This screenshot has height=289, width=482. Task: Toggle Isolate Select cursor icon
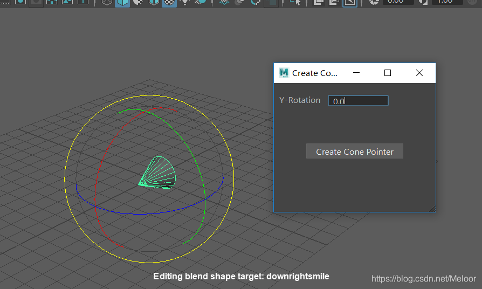coord(295,2)
